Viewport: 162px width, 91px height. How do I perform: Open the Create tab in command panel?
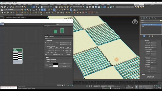[x=141, y=18]
